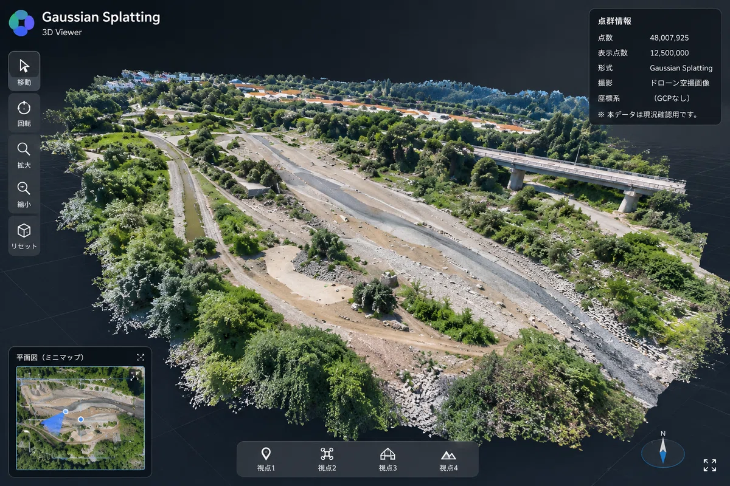730x486 pixels.
Task: Click the 形式 value Gaussian Splatting in info panel
Action: (x=681, y=68)
